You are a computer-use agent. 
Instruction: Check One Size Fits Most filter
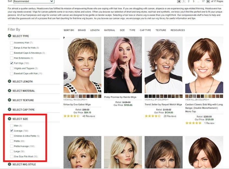(12, 156)
